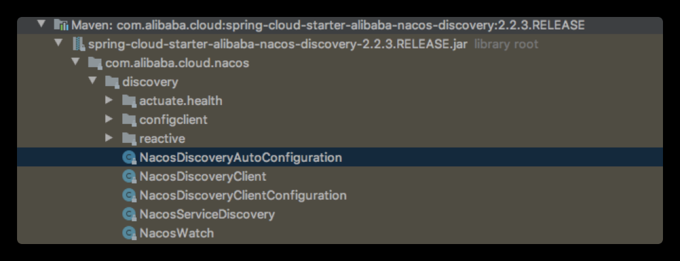Collapse the Maven nacos-discovery library node
Screen dimensions: 680x261
(41, 25)
